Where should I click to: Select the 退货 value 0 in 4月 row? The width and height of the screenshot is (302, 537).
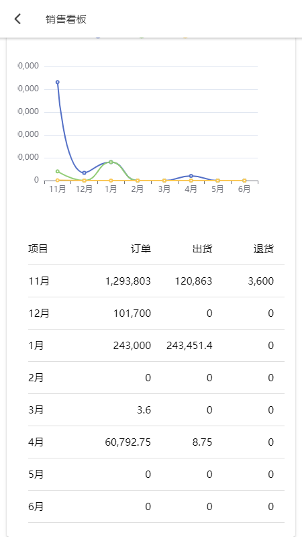(271, 442)
